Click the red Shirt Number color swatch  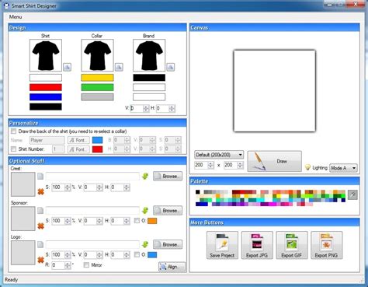coord(97,149)
